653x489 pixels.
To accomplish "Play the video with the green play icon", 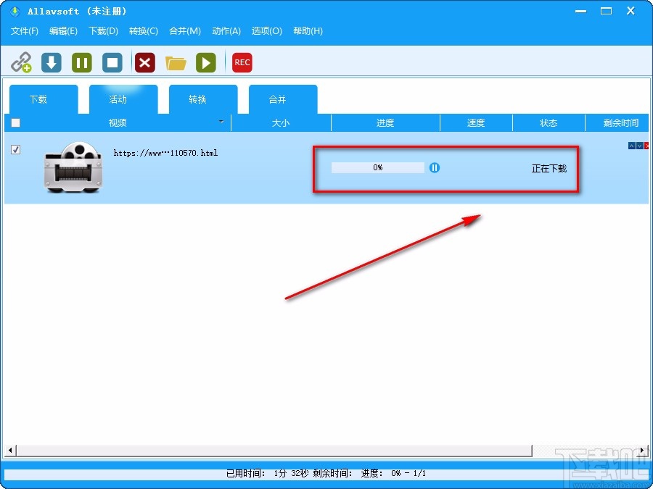I will 206,63.
